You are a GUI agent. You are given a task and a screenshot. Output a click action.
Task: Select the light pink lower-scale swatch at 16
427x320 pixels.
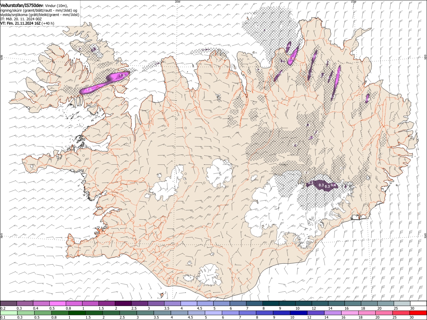[x=350, y=313]
